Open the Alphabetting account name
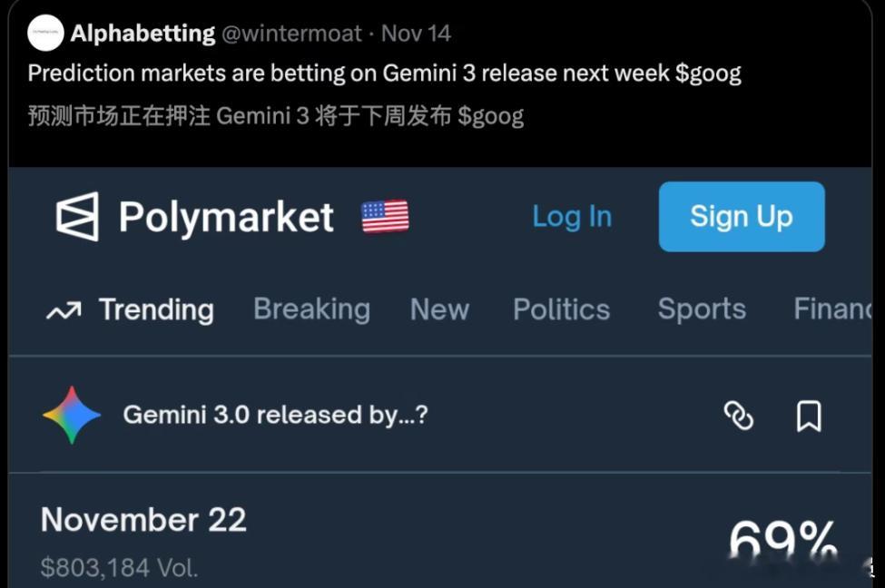The width and height of the screenshot is (885, 588). pos(143,34)
